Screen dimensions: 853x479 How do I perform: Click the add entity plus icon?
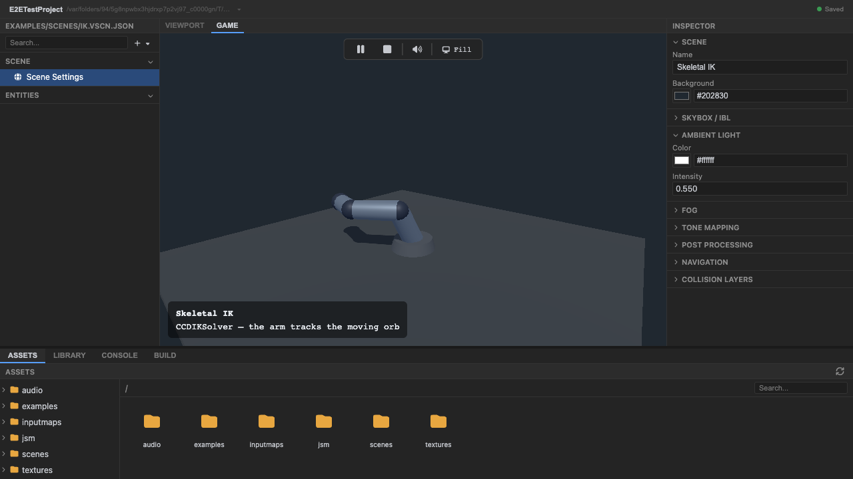pos(137,43)
